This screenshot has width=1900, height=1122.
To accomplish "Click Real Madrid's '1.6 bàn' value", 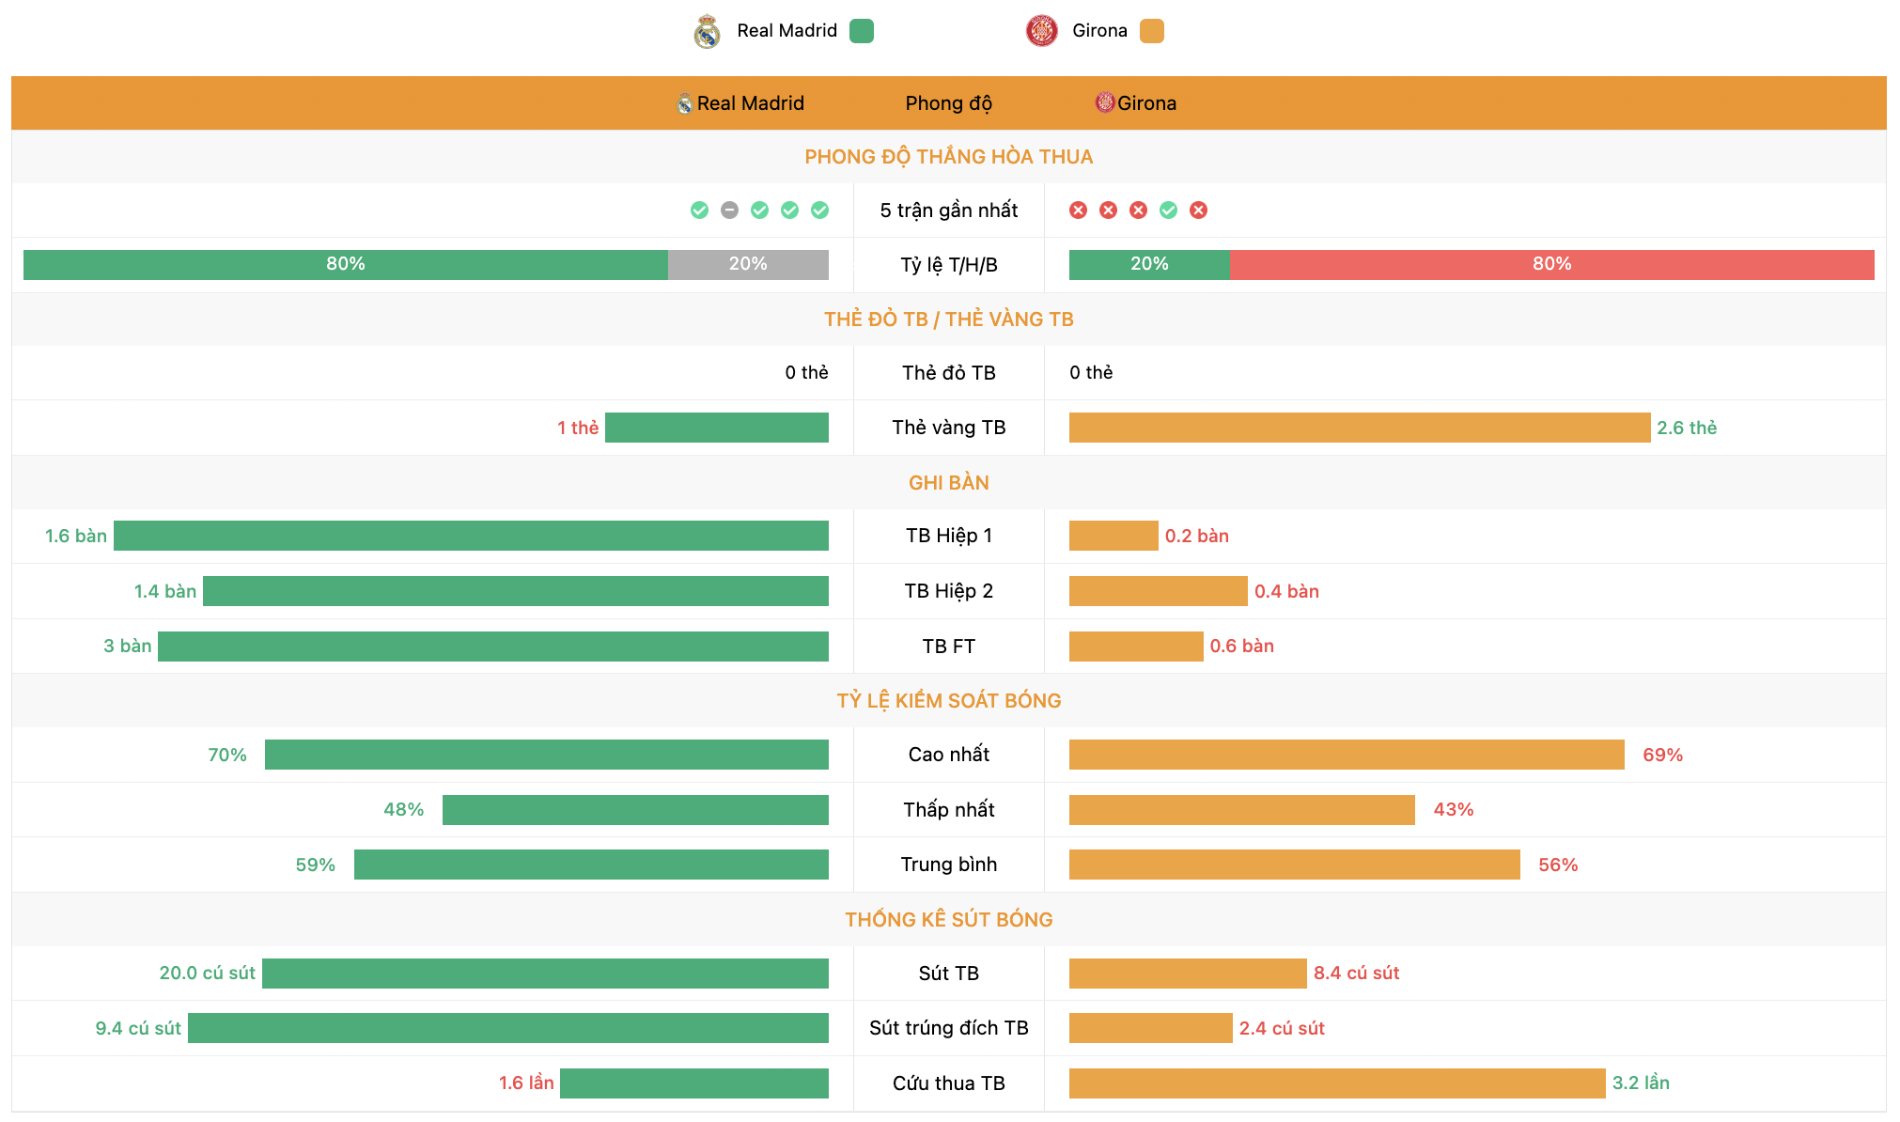I will tap(76, 536).
